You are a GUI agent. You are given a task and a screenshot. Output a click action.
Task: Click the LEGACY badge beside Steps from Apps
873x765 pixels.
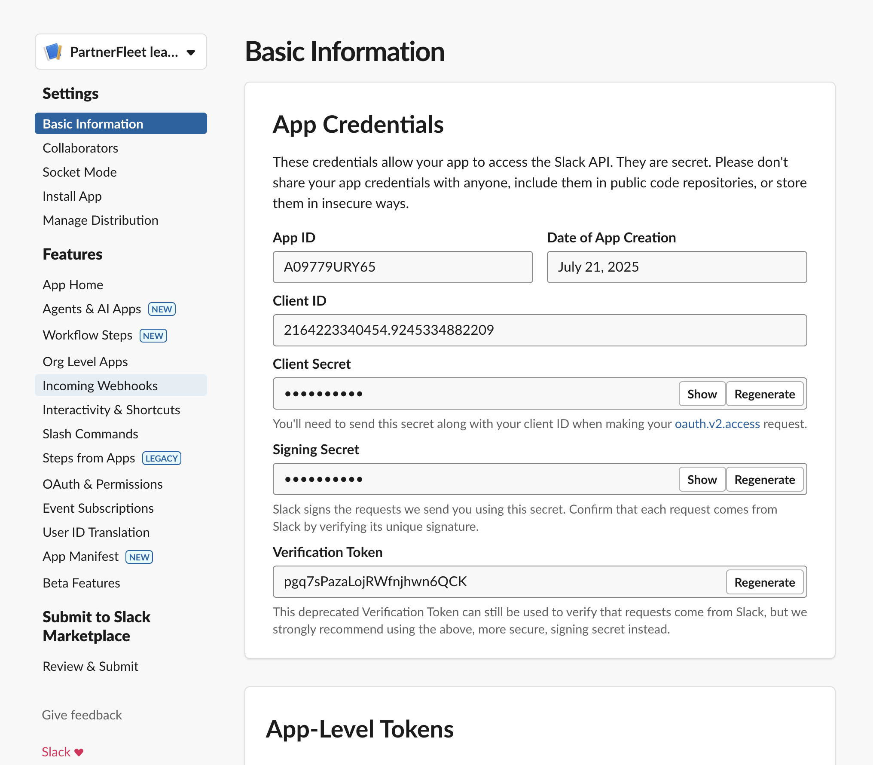(162, 458)
